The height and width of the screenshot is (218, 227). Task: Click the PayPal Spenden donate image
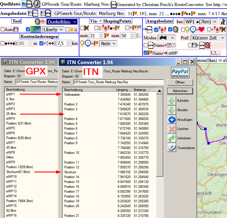180,73
